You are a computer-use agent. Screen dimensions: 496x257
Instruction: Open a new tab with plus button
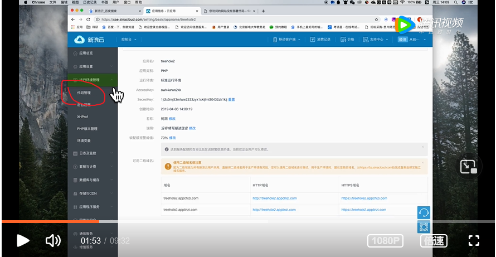(x=263, y=11)
